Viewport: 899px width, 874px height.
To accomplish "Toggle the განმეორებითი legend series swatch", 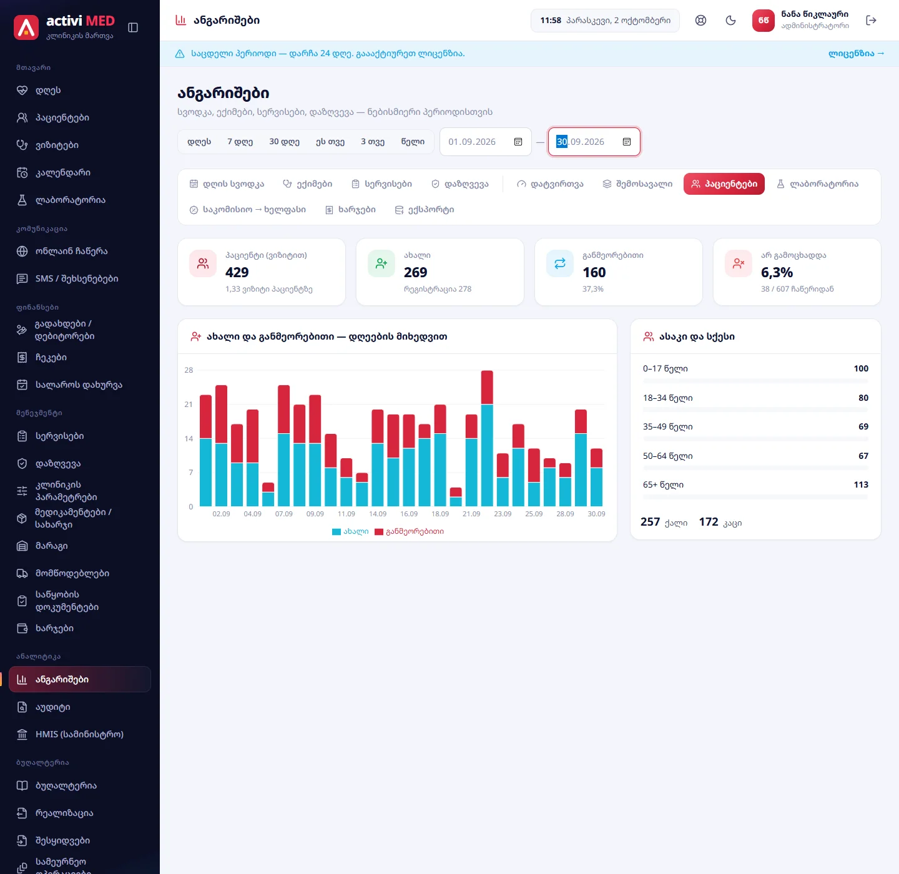I will (x=379, y=532).
